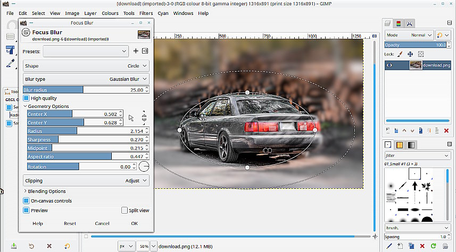Click the red delete layer icon

pyautogui.click(x=447, y=130)
